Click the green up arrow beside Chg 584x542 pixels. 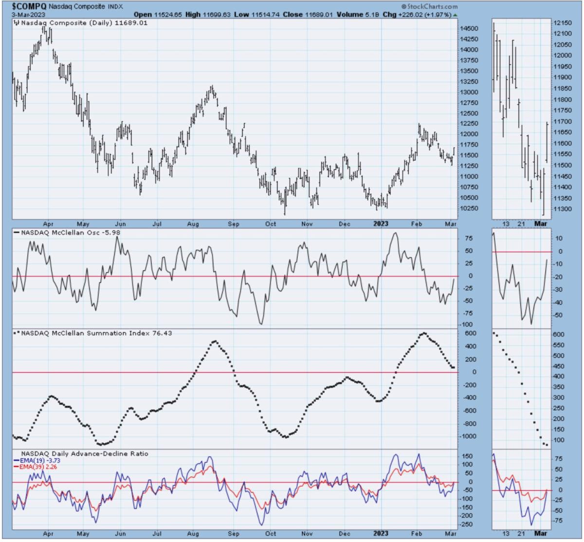coord(455,15)
